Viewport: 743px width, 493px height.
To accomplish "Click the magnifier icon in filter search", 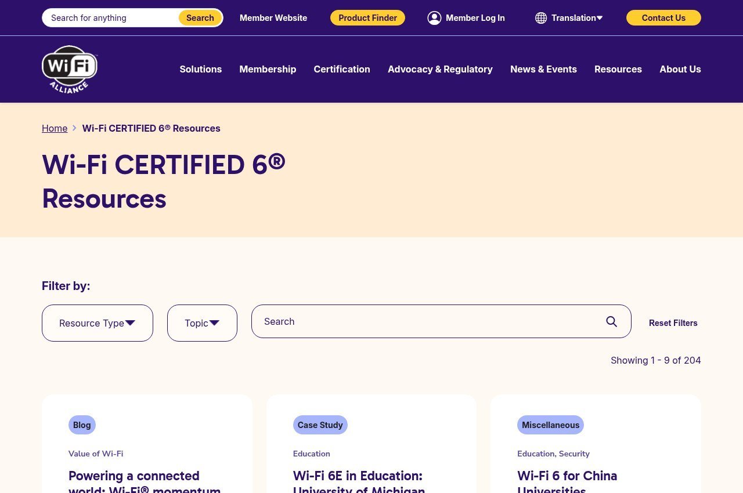I will (611, 321).
